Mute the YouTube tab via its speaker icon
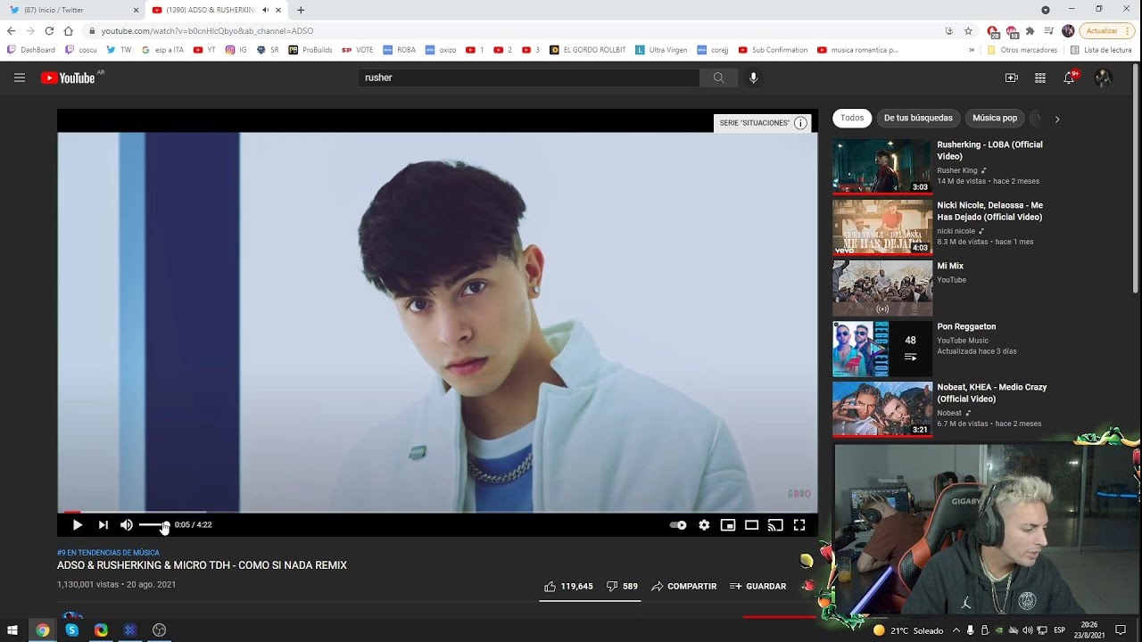This screenshot has width=1142, height=642. coord(266,10)
